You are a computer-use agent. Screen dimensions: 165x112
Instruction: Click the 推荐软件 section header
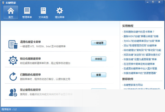pyautogui.click(x=128, y=79)
